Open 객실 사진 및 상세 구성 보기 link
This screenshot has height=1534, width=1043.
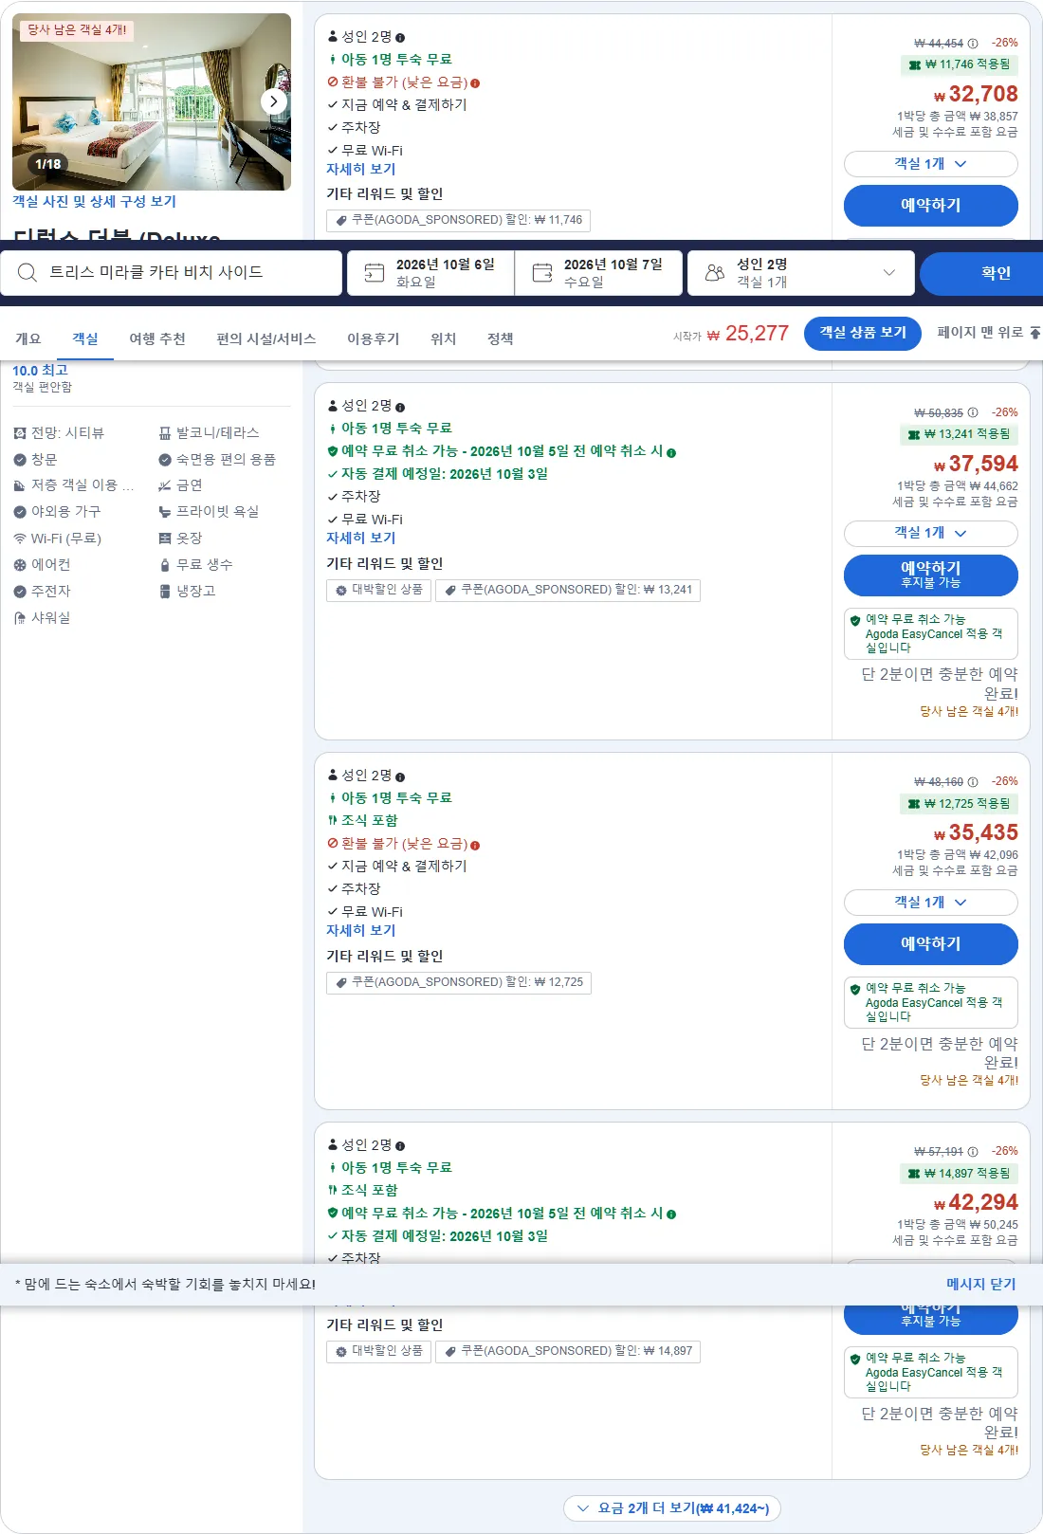tap(94, 202)
